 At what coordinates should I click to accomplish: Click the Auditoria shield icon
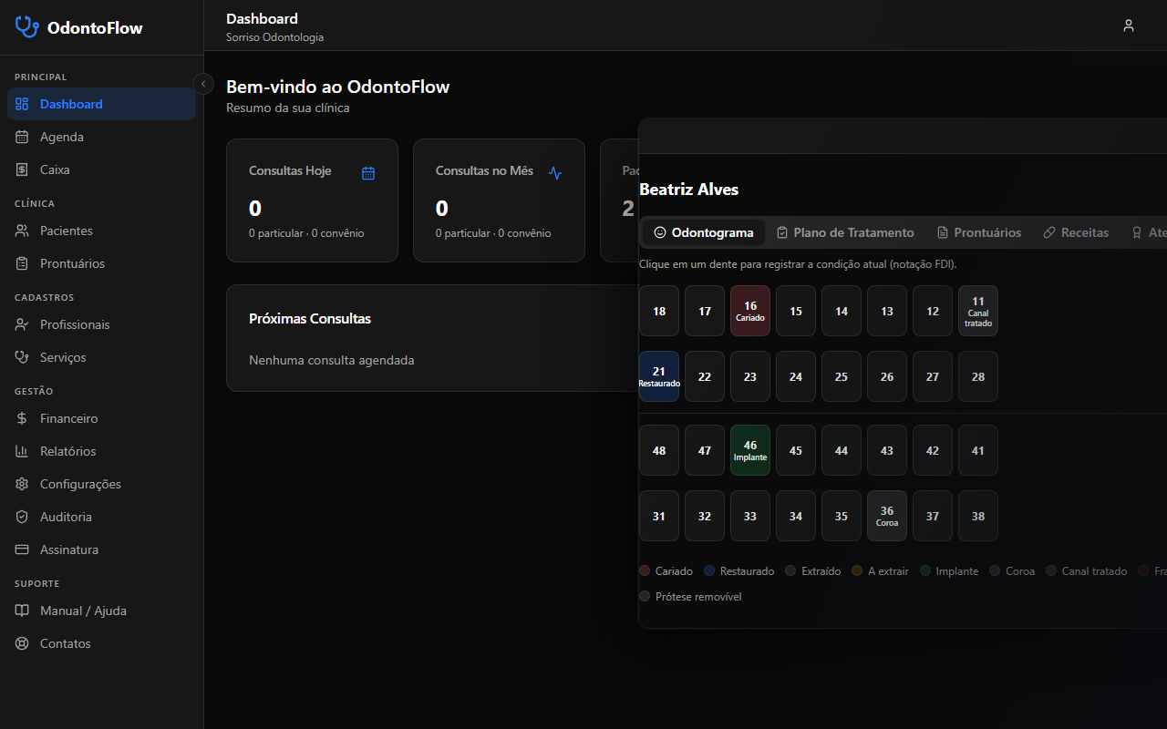pyautogui.click(x=23, y=517)
